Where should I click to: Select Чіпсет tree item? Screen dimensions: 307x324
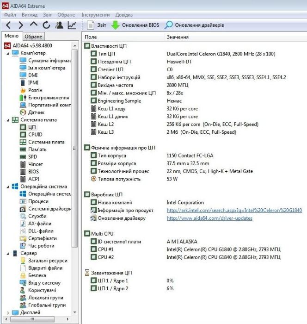coord(31,164)
